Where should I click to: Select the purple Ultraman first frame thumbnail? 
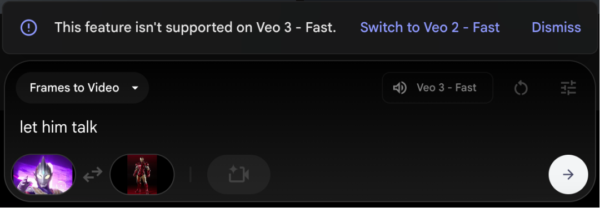(43, 175)
